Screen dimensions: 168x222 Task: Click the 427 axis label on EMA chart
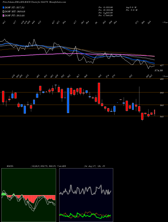coord(162,65)
